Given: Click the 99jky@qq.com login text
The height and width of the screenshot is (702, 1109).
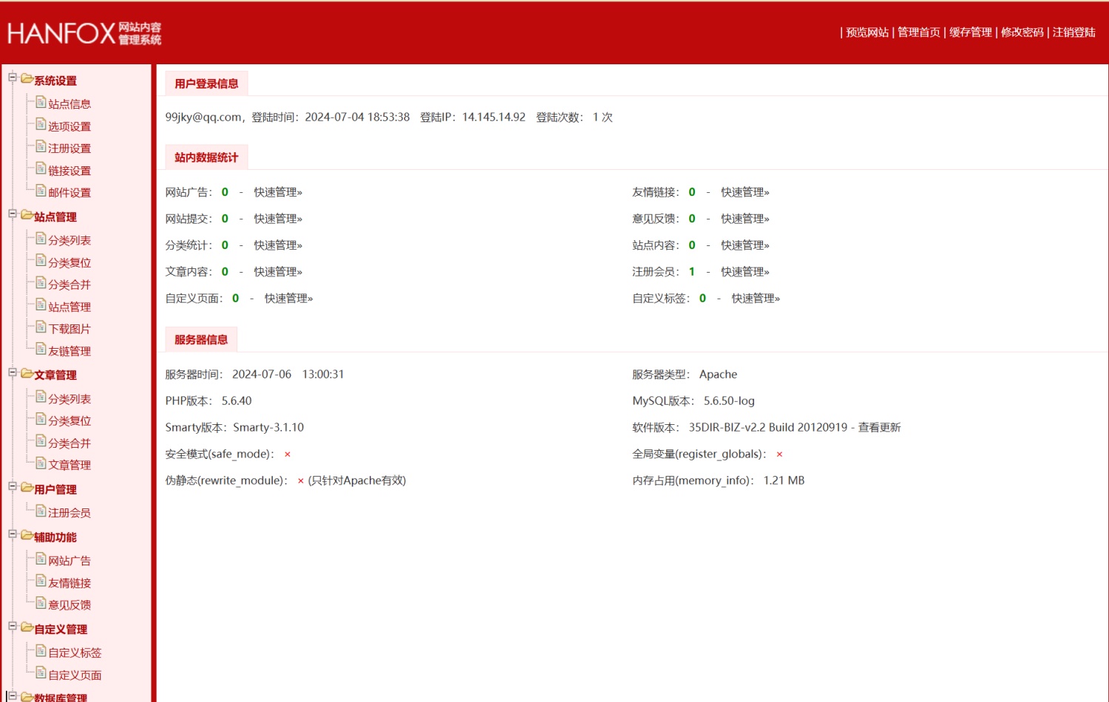Looking at the screenshot, I should 203,117.
